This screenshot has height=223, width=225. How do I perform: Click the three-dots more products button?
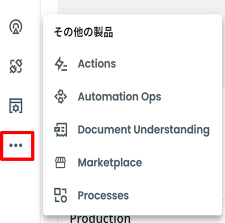(x=16, y=146)
